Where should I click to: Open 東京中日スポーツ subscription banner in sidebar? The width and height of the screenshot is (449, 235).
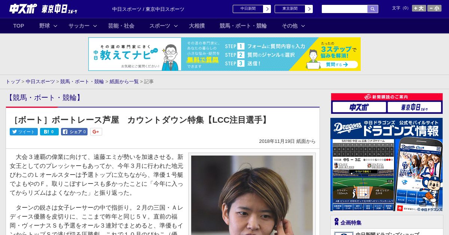pyautogui.click(x=414, y=107)
